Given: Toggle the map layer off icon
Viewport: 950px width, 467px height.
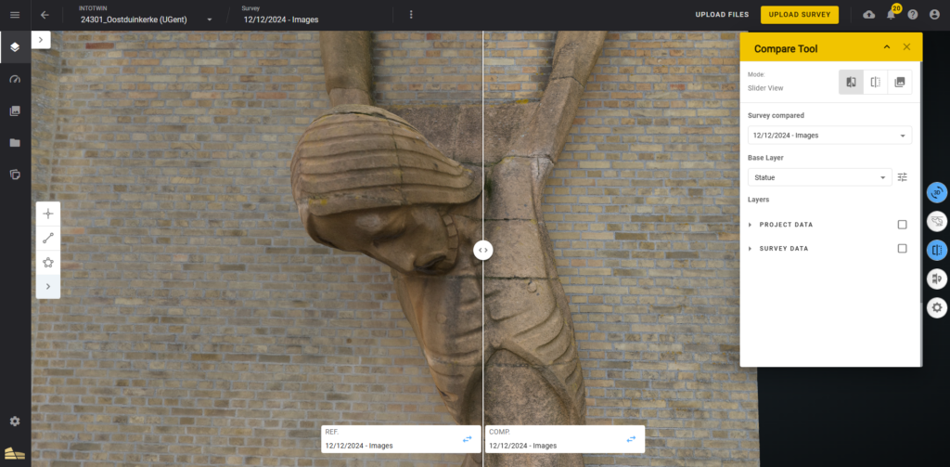Looking at the screenshot, I should coord(937,221).
